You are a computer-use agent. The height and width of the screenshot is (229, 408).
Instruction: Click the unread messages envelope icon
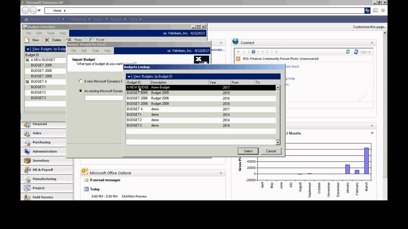tap(86, 180)
